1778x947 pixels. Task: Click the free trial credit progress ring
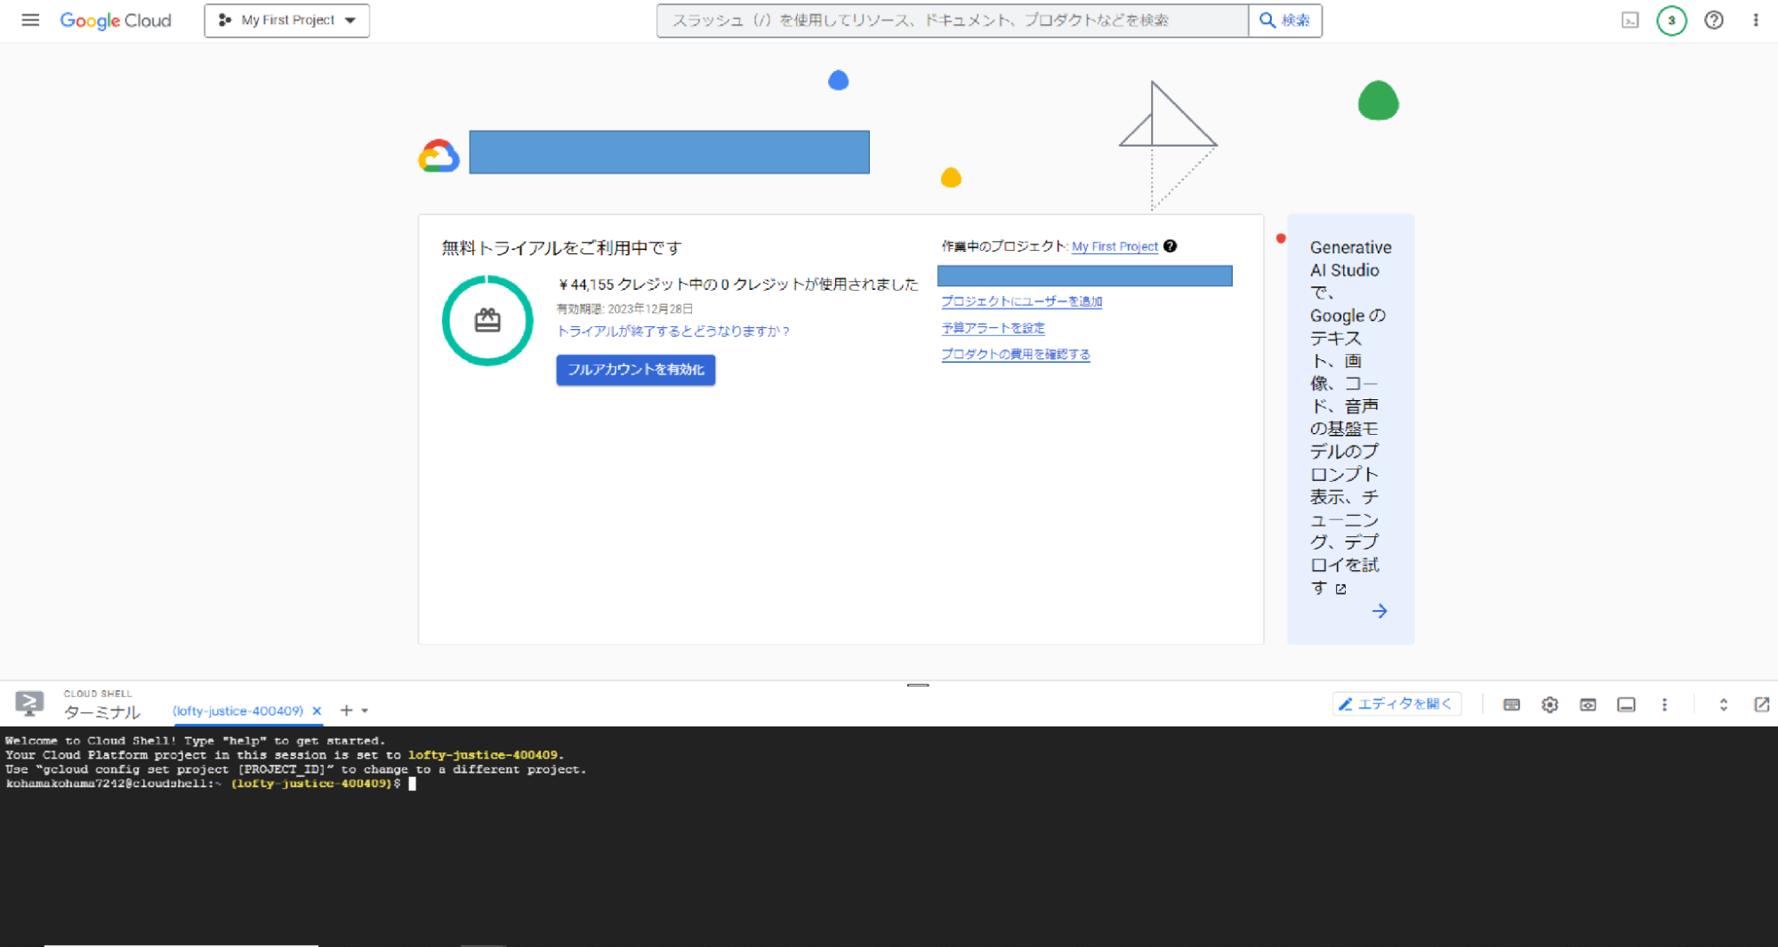(x=487, y=320)
